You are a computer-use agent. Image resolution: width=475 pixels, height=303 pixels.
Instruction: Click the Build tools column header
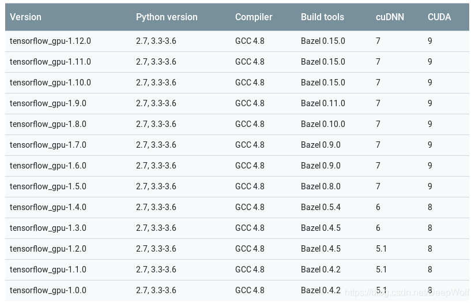tap(322, 17)
